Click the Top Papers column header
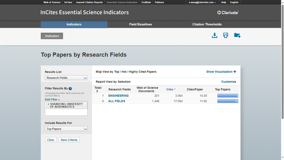The image size is (284, 160). click(222, 89)
